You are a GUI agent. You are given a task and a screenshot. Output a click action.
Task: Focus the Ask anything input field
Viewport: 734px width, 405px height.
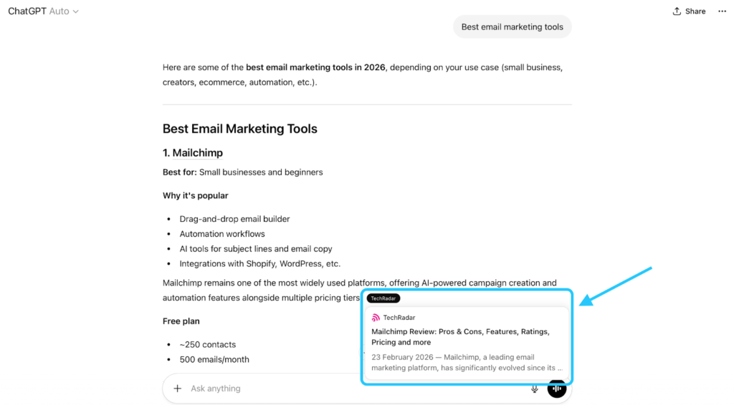pyautogui.click(x=344, y=389)
